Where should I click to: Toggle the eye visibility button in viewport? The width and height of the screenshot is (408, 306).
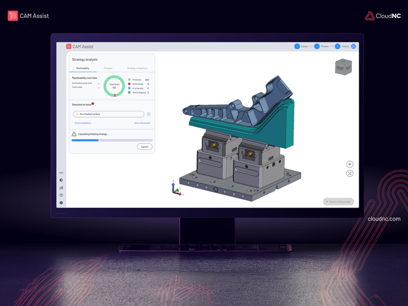[x=350, y=164]
